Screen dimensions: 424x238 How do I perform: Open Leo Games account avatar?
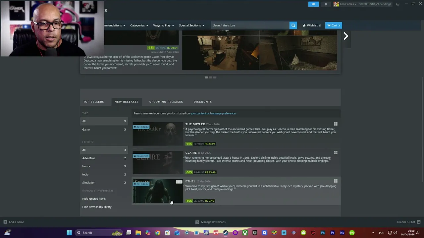336,4
